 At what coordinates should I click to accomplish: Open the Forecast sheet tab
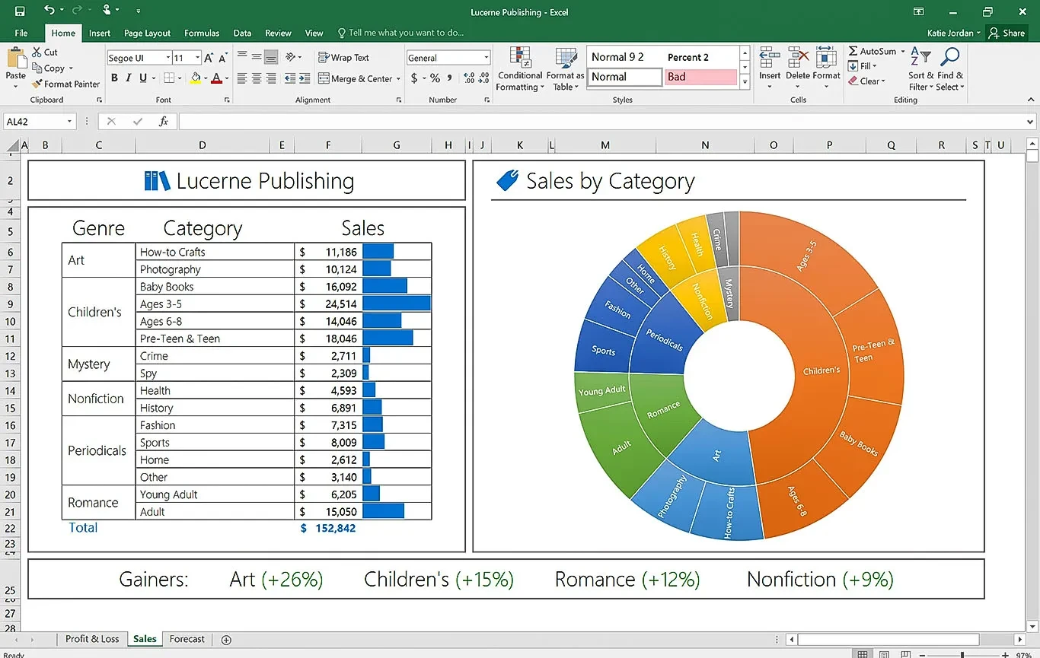click(x=187, y=639)
